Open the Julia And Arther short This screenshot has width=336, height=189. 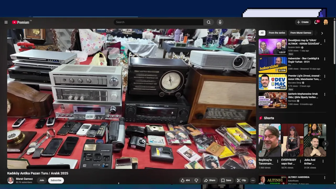(x=315, y=140)
